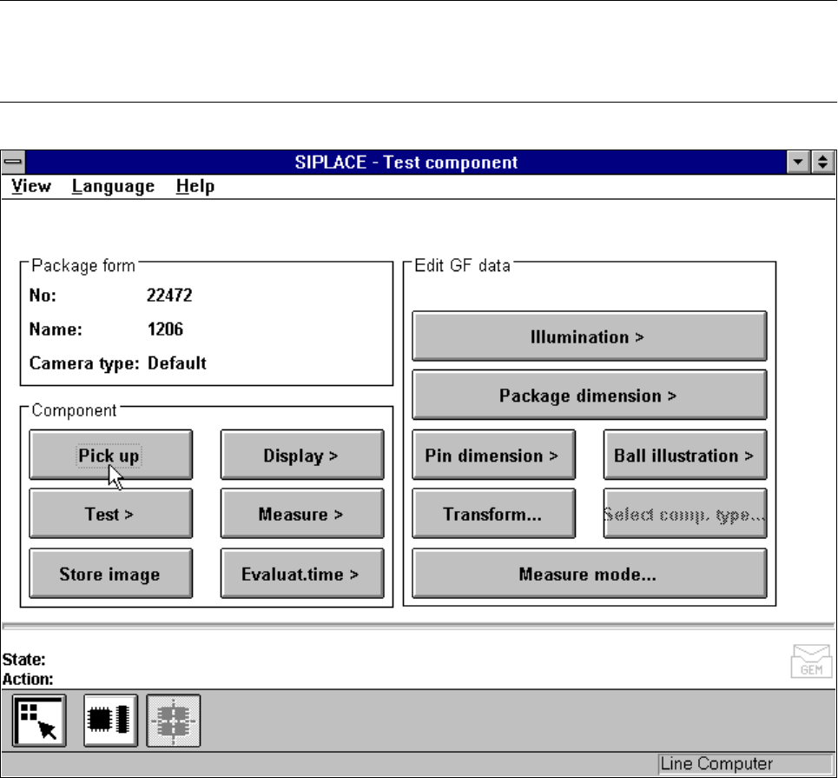Image resolution: width=838 pixels, height=778 pixels.
Task: Click the Store image button
Action: coord(109,574)
